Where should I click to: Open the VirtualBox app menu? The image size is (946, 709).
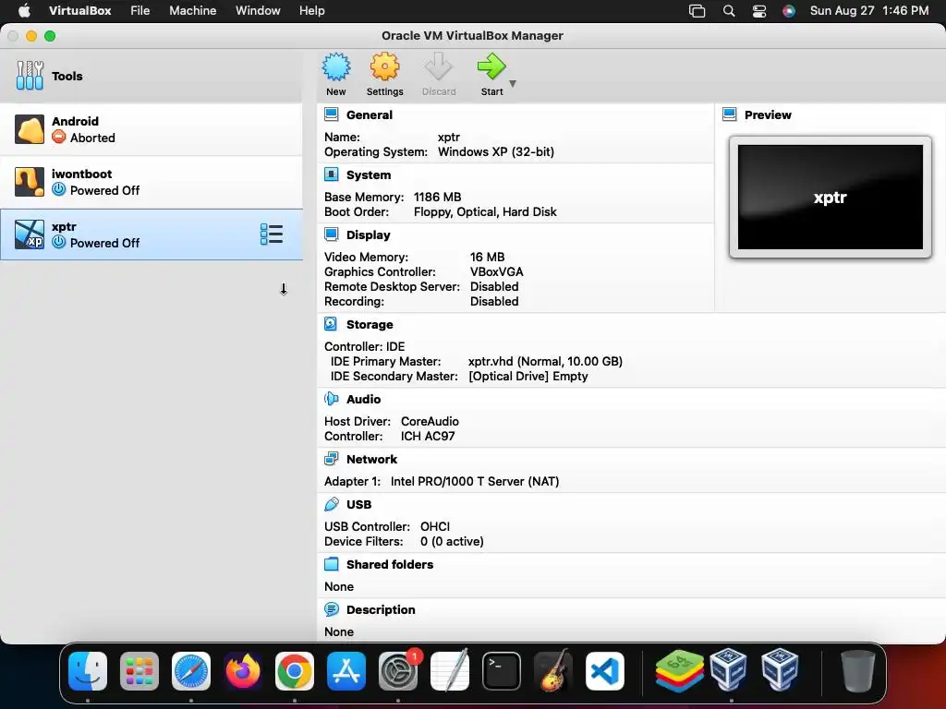(79, 11)
